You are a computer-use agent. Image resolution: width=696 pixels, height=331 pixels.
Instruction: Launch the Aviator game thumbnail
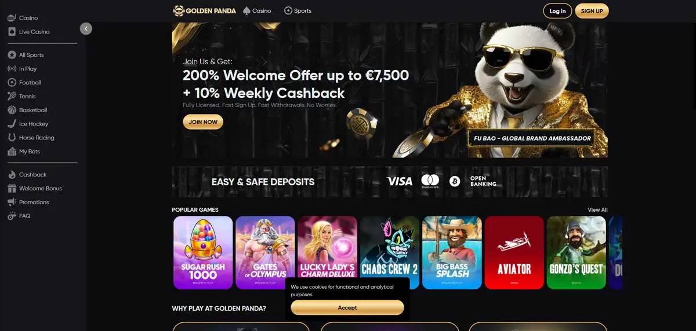514,253
